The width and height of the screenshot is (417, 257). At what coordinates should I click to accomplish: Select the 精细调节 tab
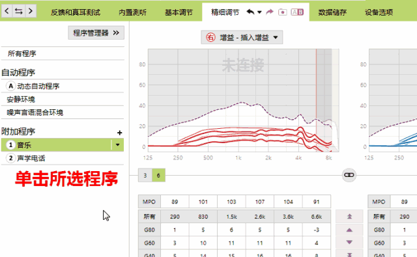point(225,12)
